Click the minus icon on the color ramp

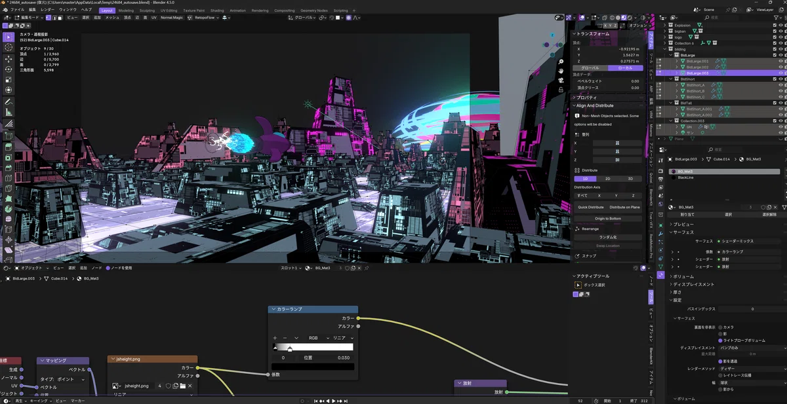[x=285, y=338]
